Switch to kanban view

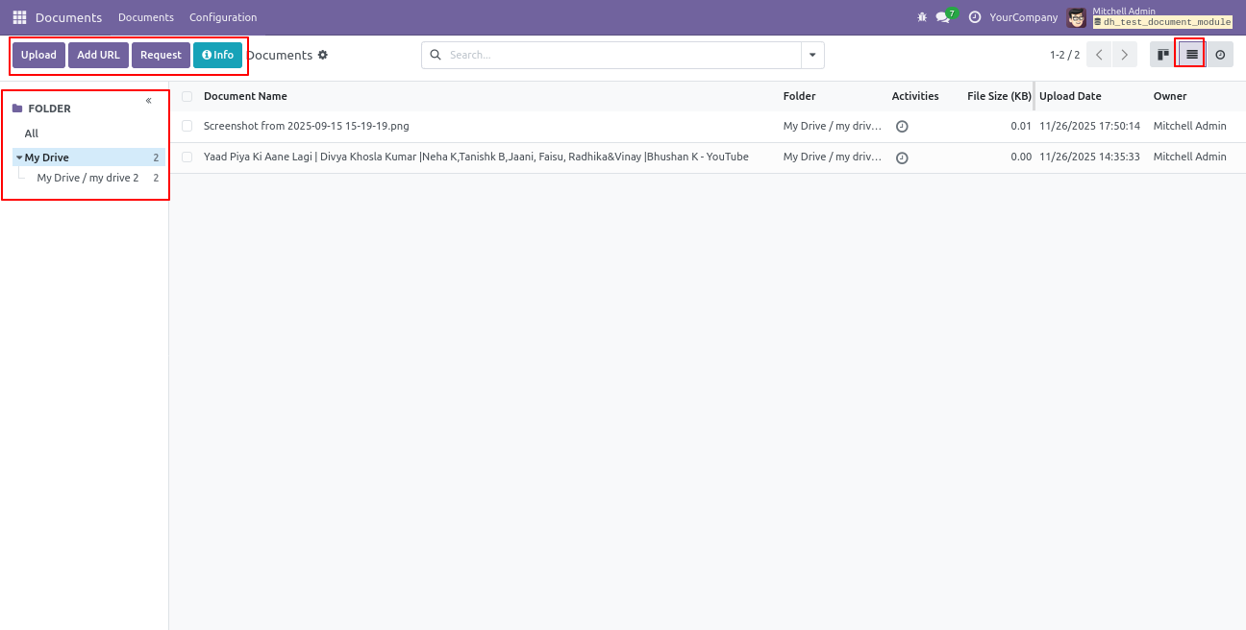[1163, 55]
